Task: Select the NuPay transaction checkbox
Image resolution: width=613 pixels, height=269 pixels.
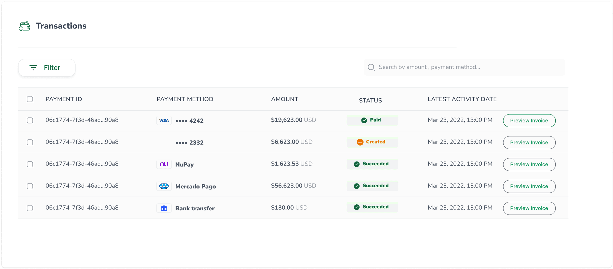Action: (x=30, y=164)
